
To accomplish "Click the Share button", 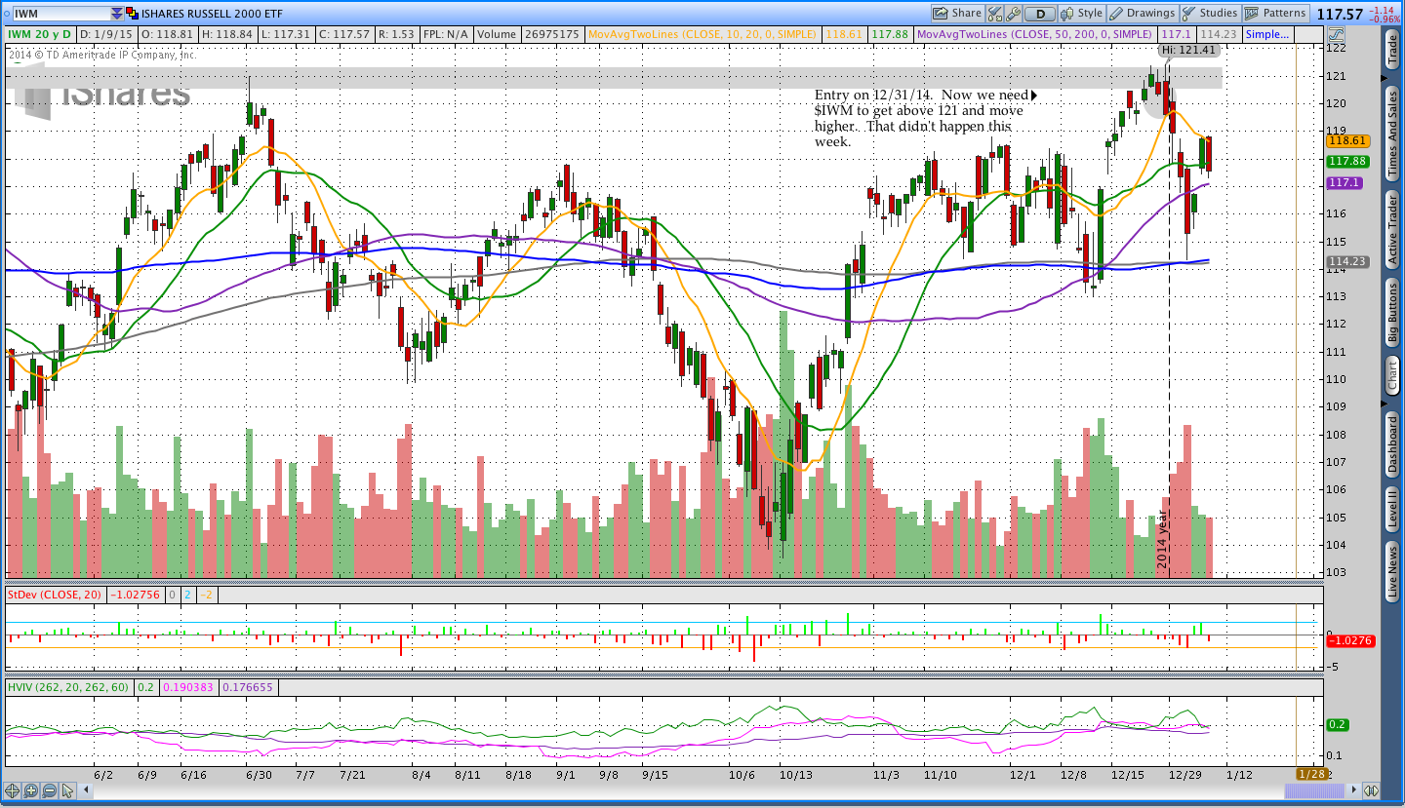I will (957, 14).
